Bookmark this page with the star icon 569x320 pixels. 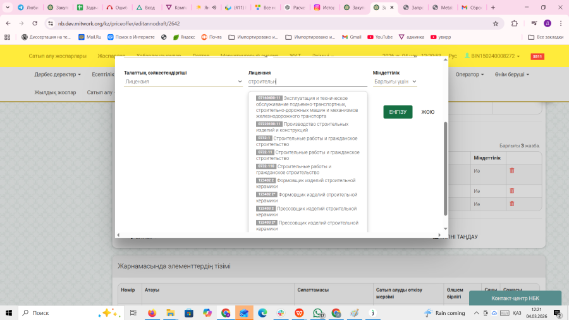[x=496, y=23]
